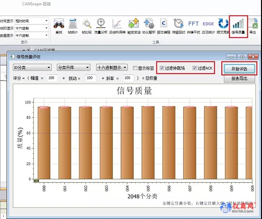Click the 开始评估 button
The height and width of the screenshot is (219, 262).
click(x=239, y=69)
